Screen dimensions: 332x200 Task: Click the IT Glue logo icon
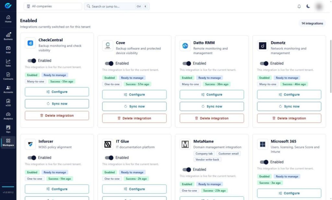(108, 144)
